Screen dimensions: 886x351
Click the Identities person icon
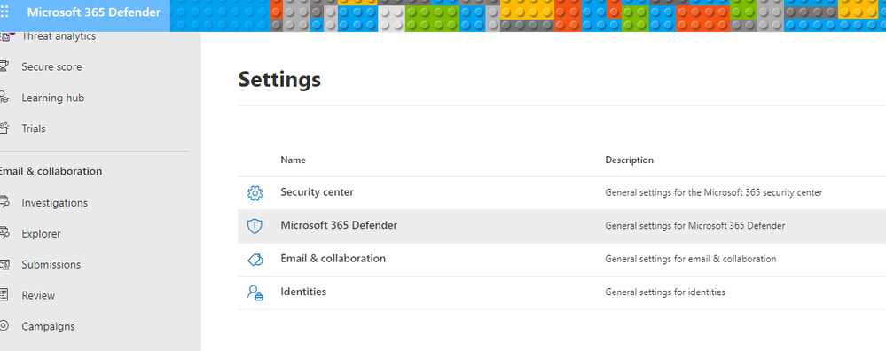pyautogui.click(x=255, y=292)
